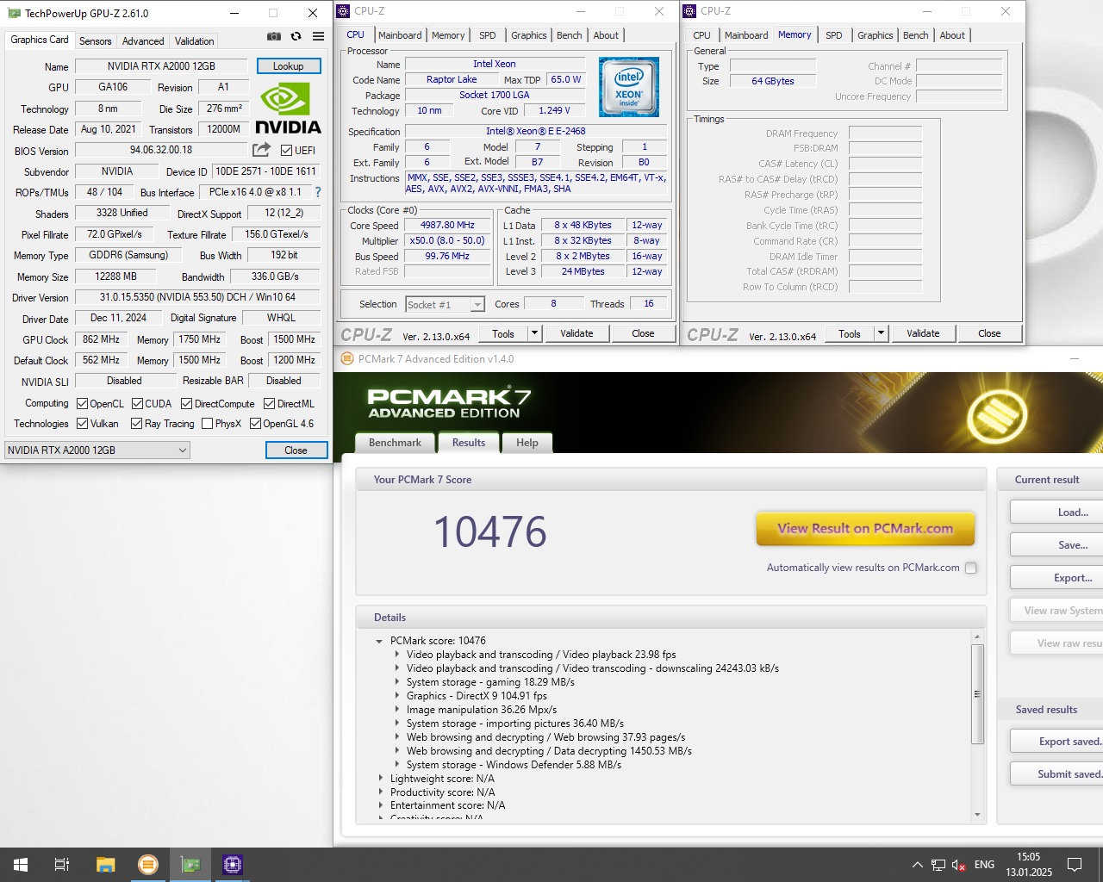Switch to PCMark 7 taskbar icon

coord(148,865)
